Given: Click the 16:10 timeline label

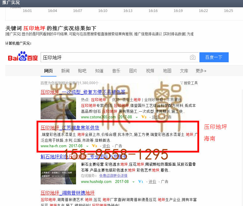Looking at the screenshot, I should point(103,11).
